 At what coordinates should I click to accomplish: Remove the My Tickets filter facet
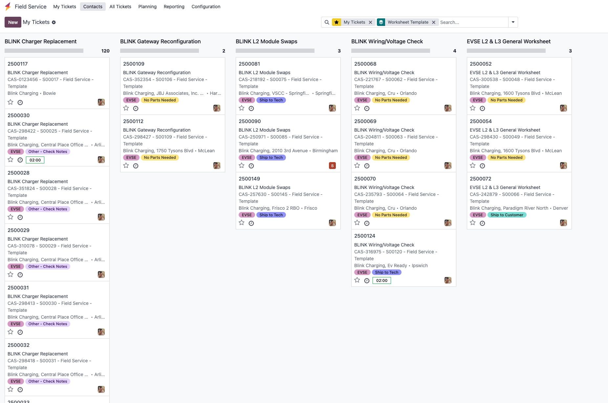(x=370, y=22)
